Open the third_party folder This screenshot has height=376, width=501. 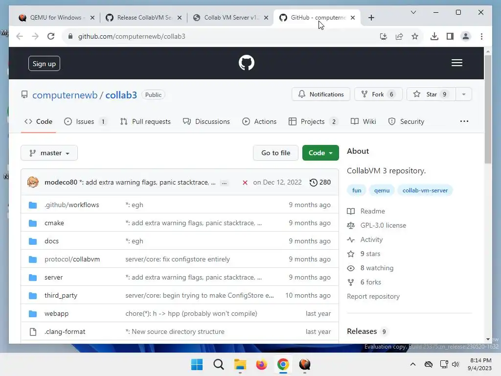[x=61, y=295]
